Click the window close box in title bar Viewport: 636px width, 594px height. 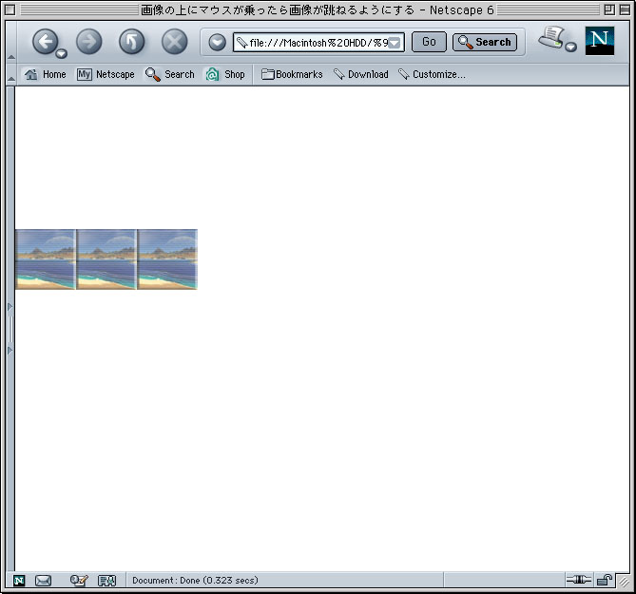tap(10, 10)
